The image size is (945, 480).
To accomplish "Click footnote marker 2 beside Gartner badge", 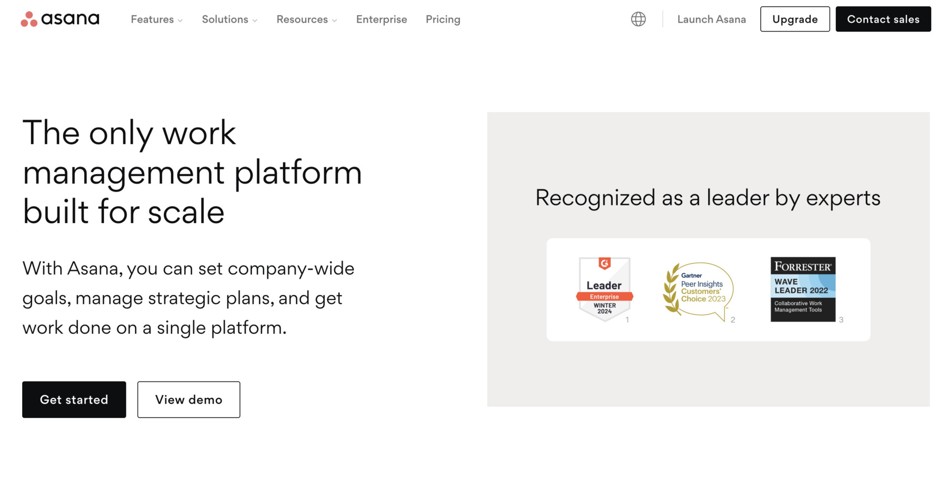I will pyautogui.click(x=733, y=320).
